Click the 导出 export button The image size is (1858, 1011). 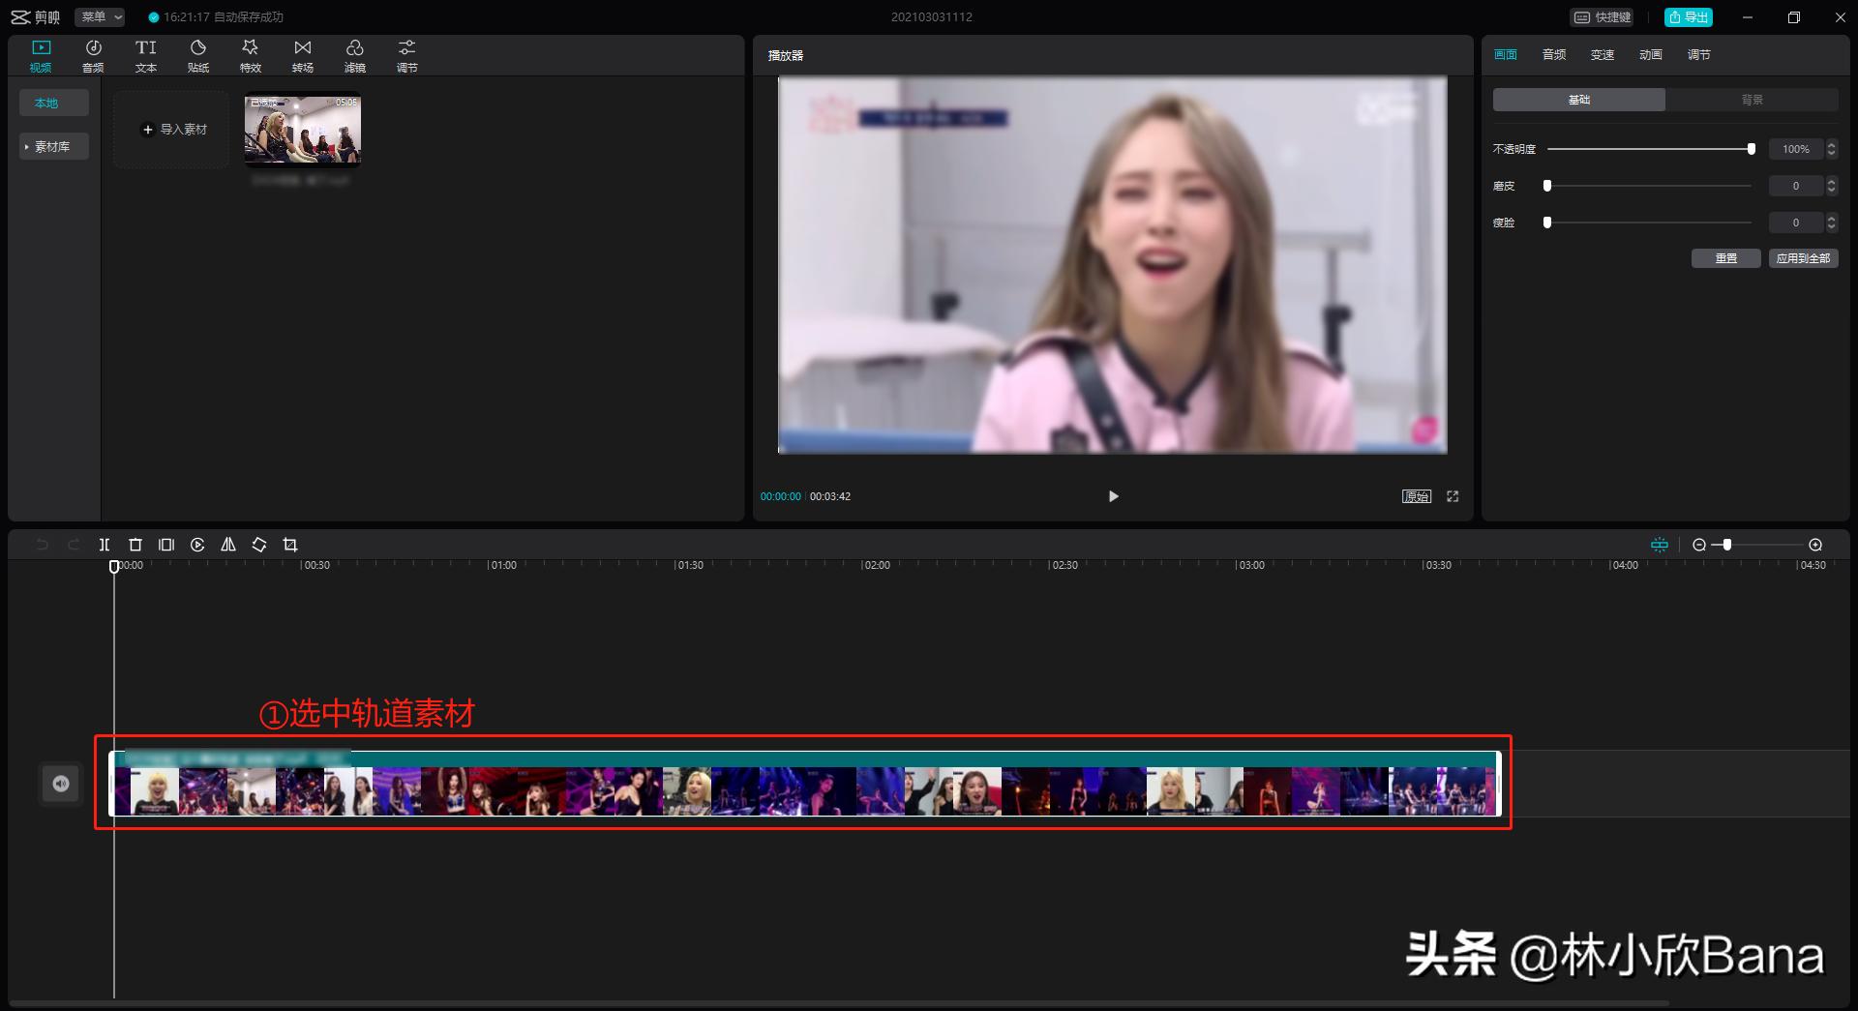coord(1689,17)
